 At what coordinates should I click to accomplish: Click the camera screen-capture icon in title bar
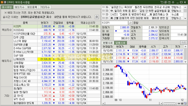(169, 2)
